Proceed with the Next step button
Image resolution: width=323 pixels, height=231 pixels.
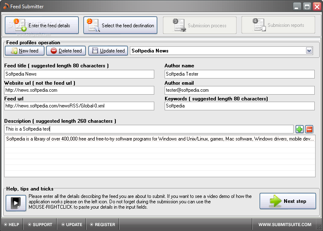288,201
